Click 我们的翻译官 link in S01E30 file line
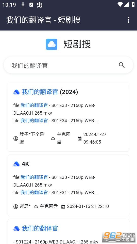The height and width of the screenshot is (244, 137). (x=34, y=177)
